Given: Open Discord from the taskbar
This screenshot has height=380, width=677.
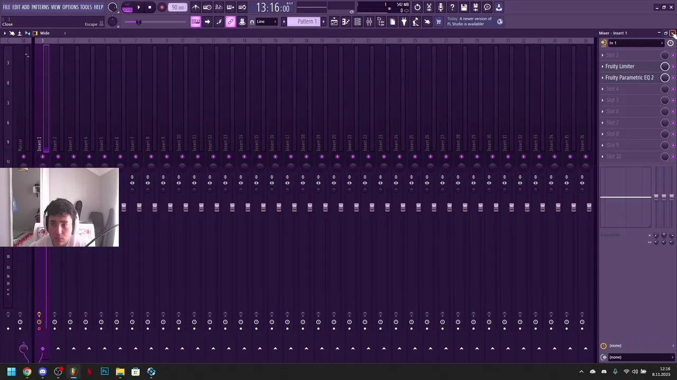Looking at the screenshot, I should (43, 372).
